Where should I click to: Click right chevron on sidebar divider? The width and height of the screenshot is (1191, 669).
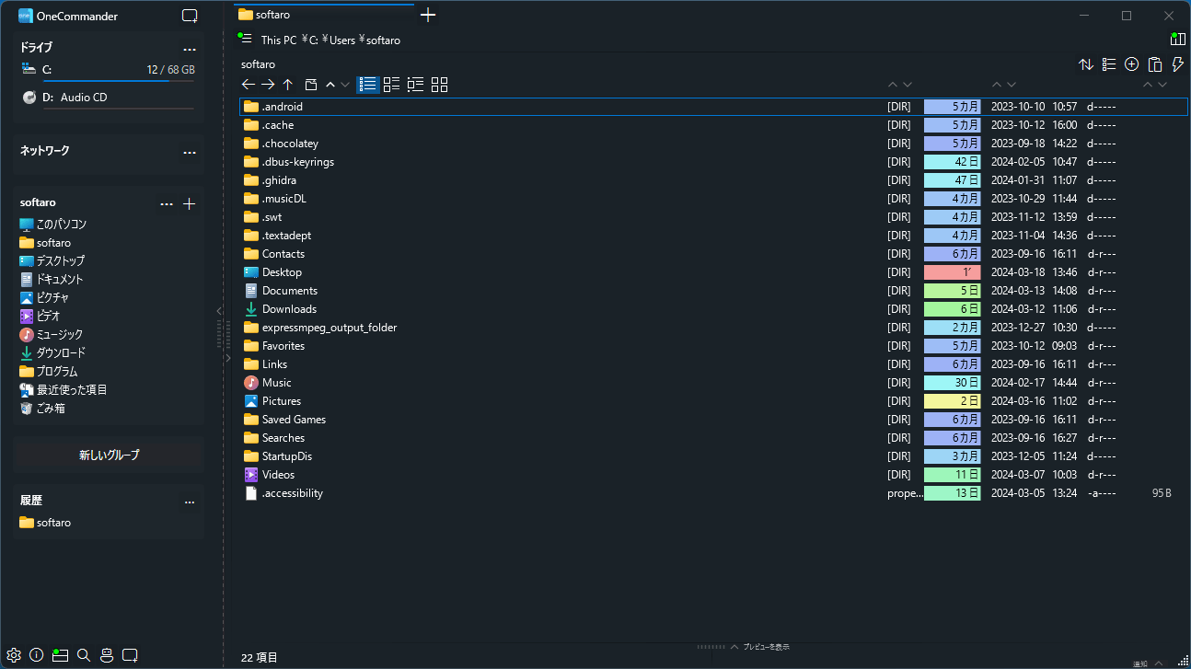[x=227, y=358]
